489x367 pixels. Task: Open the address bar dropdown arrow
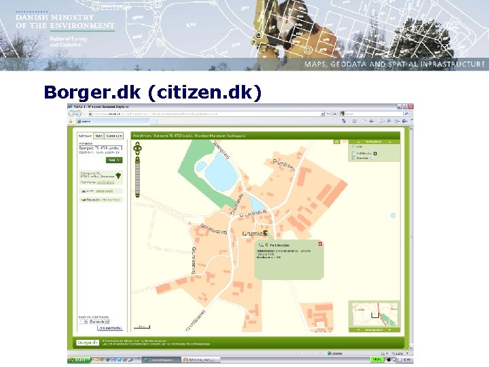point(323,114)
